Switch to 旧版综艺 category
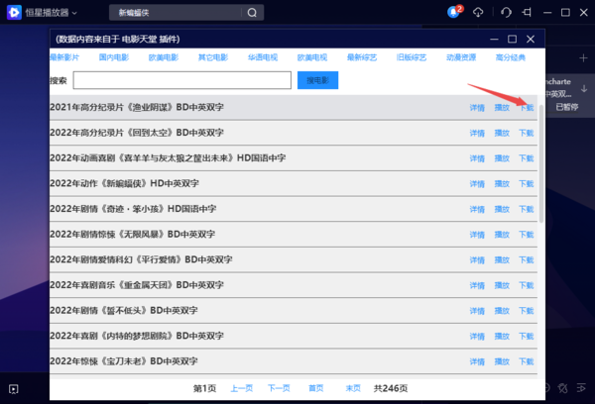This screenshot has height=404, width=595. click(x=412, y=57)
